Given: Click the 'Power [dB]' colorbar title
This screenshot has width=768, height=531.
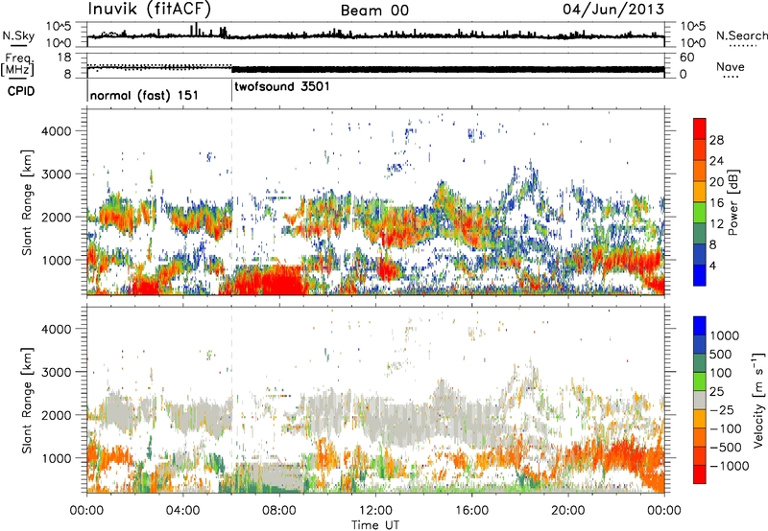Looking at the screenshot, I should click(x=733, y=202).
